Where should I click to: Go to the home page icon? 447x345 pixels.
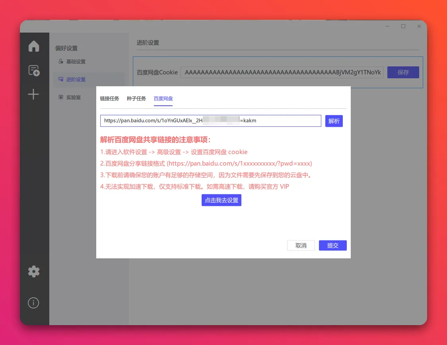(x=34, y=47)
